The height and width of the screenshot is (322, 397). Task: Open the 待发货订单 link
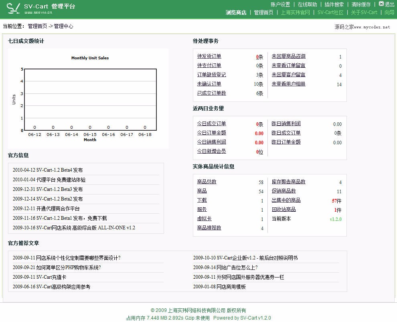pos(209,56)
